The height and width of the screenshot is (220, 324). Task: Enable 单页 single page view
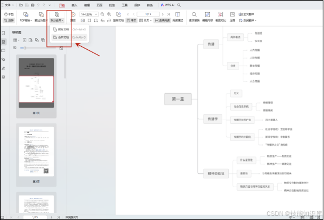[132, 20]
